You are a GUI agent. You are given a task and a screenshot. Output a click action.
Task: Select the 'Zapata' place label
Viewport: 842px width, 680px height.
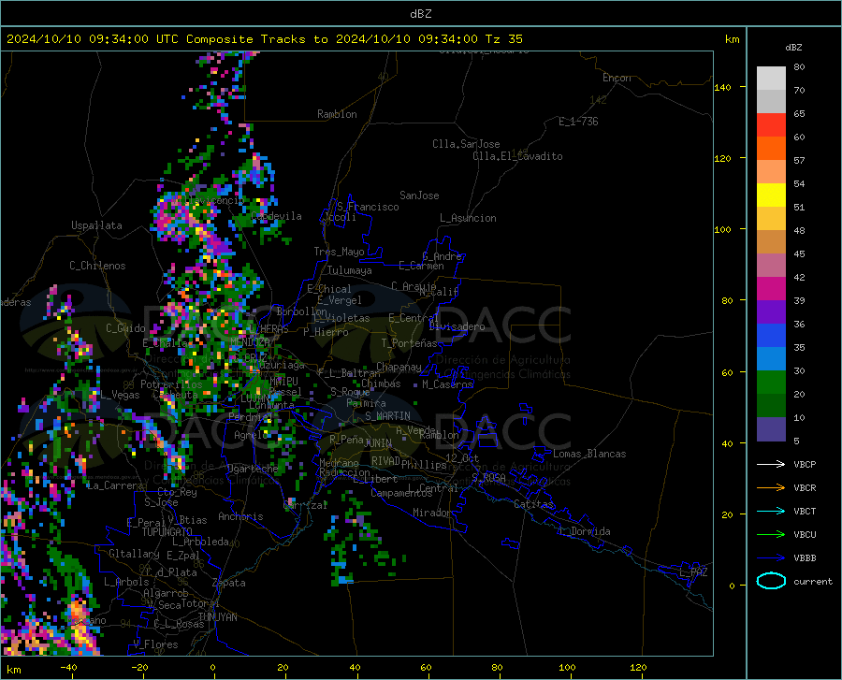tap(229, 583)
